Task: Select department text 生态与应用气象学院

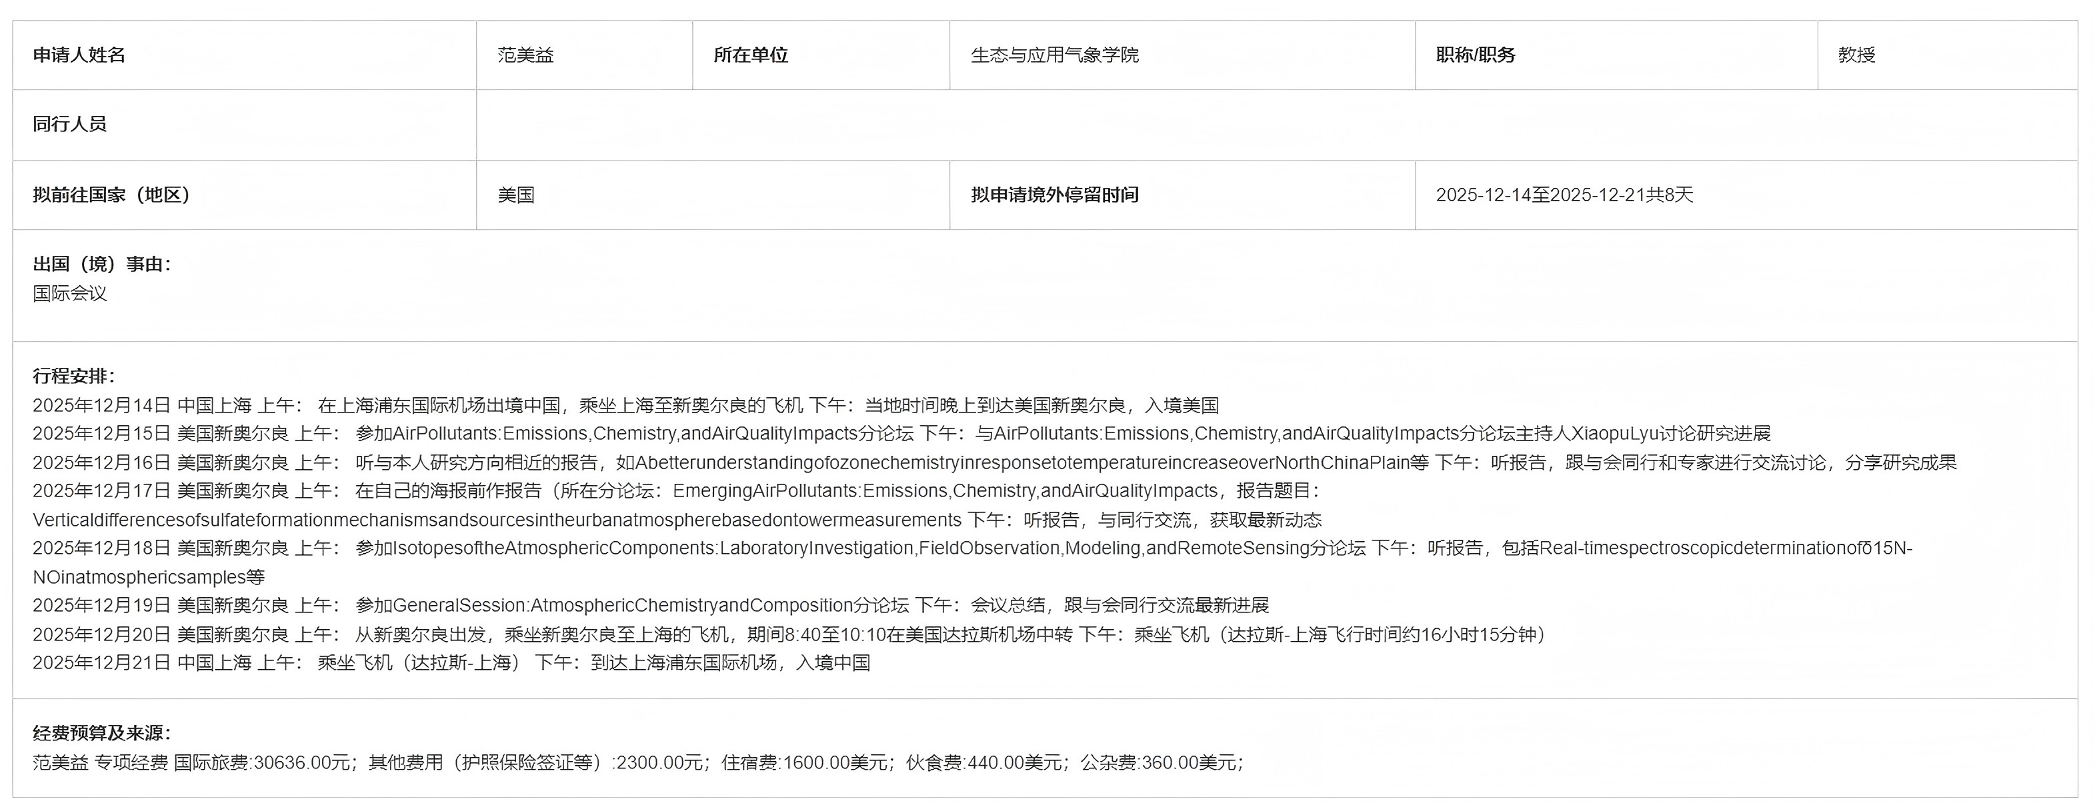Action: pyautogui.click(x=1054, y=55)
